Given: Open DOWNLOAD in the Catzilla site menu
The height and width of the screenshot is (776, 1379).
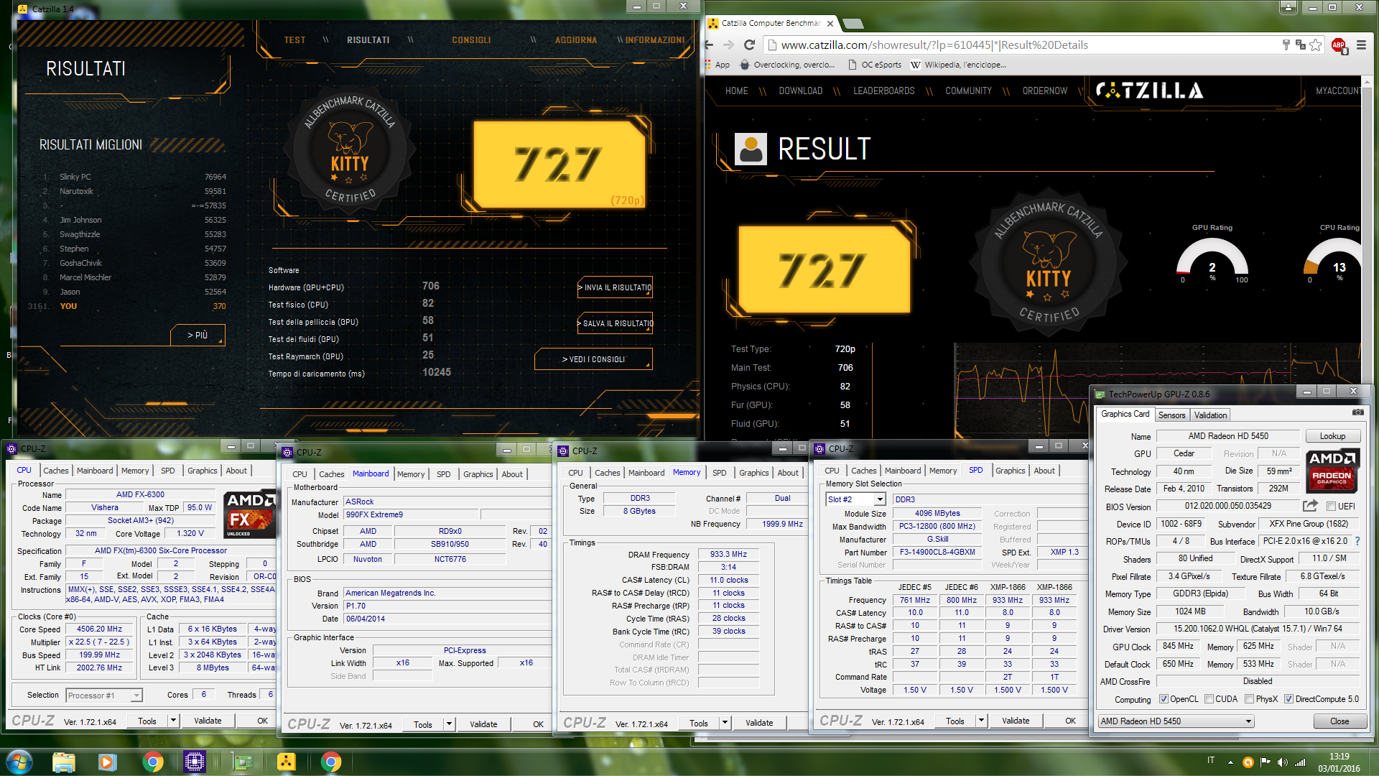Looking at the screenshot, I should (800, 91).
